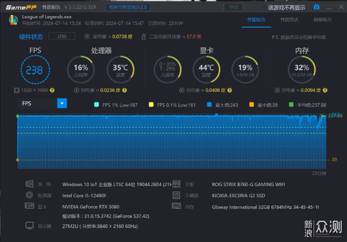Click the VRAM 19% gauge
The image size is (347, 242).
coord(245,70)
